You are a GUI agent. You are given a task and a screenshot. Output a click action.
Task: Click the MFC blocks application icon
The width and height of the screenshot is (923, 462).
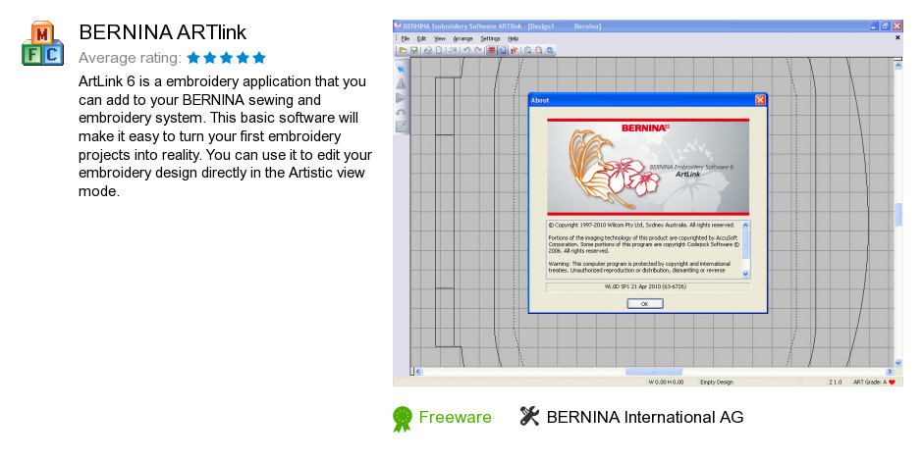(42, 43)
